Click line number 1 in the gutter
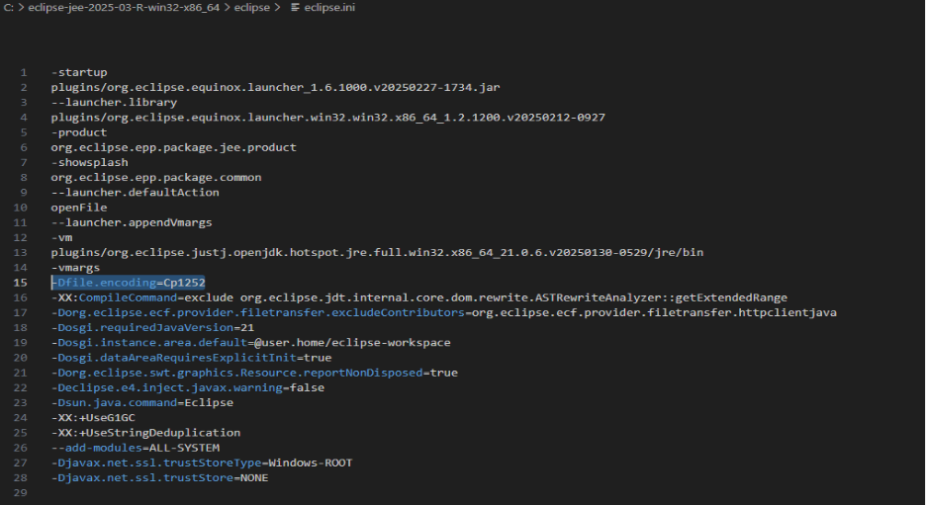This screenshot has height=505, width=926. click(23, 72)
